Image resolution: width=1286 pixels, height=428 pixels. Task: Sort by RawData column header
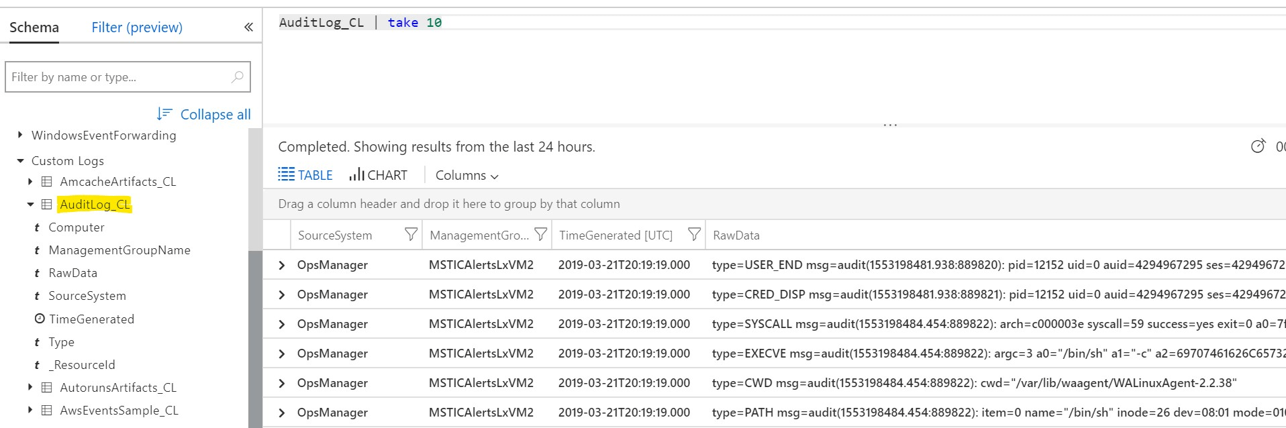(736, 235)
